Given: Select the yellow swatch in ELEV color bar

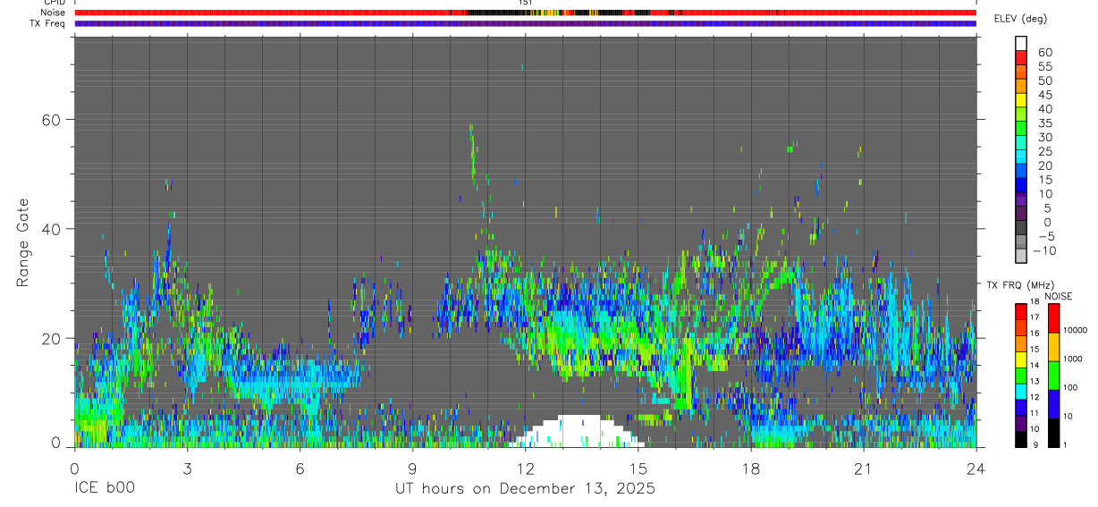Looking at the screenshot, I should 1021,100.
